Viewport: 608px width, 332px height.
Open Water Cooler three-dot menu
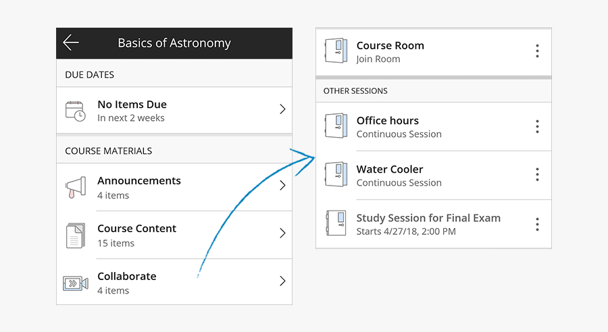(537, 175)
